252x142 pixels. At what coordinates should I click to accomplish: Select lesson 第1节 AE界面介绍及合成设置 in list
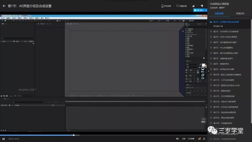tap(226, 22)
